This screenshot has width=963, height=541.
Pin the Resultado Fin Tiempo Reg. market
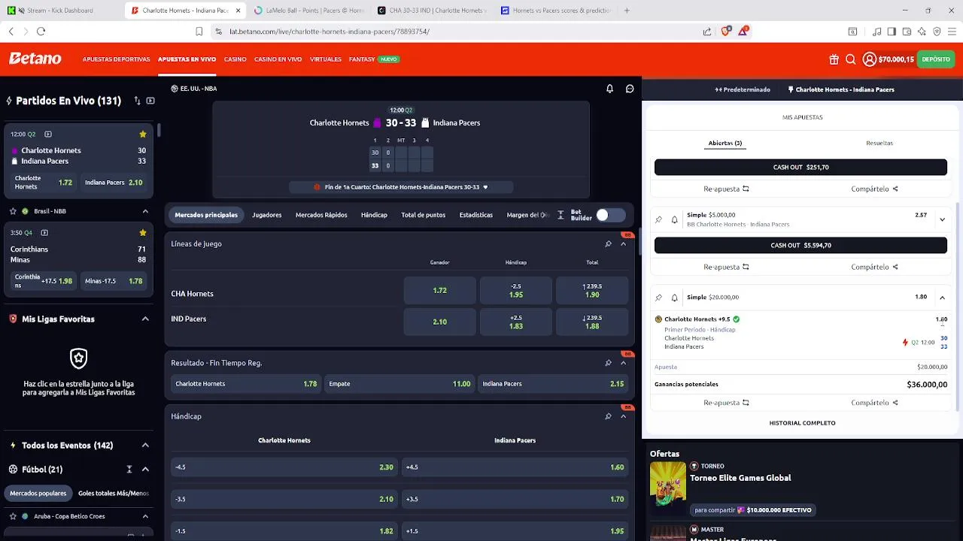(608, 363)
